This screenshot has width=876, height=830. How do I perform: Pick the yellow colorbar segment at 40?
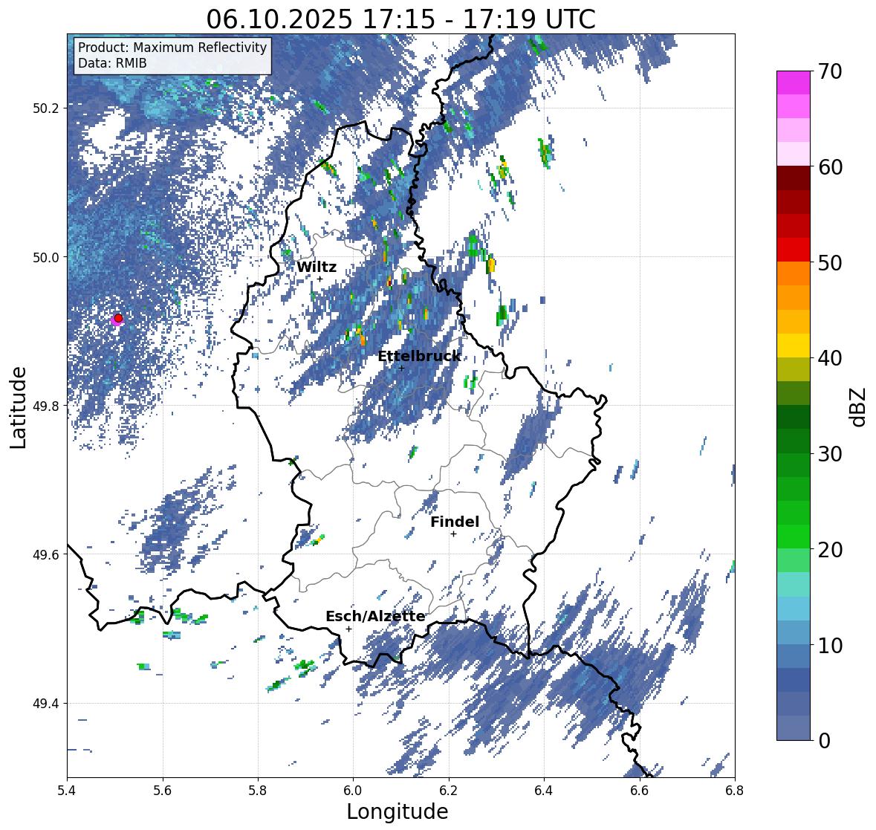pyautogui.click(x=794, y=346)
